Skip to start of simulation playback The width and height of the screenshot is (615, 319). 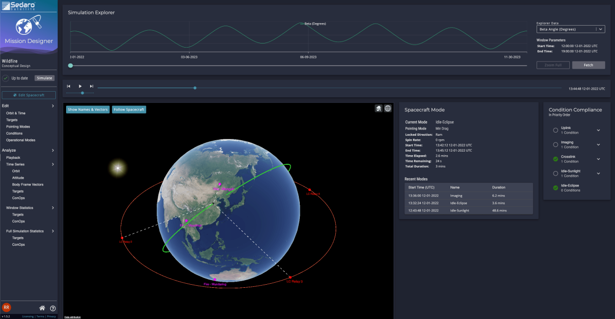(x=69, y=86)
